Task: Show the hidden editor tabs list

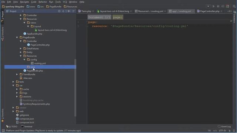Action: (x=229, y=11)
